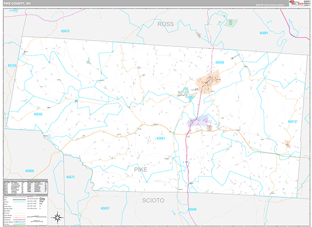312x227 pixels.
Task: Click the "ZIP Code Premium Edition" header text
Action: coord(270,5)
